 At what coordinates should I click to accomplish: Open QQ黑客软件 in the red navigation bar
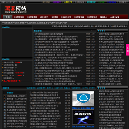19,17
